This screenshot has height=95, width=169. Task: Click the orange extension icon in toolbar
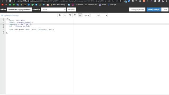click(144, 1)
